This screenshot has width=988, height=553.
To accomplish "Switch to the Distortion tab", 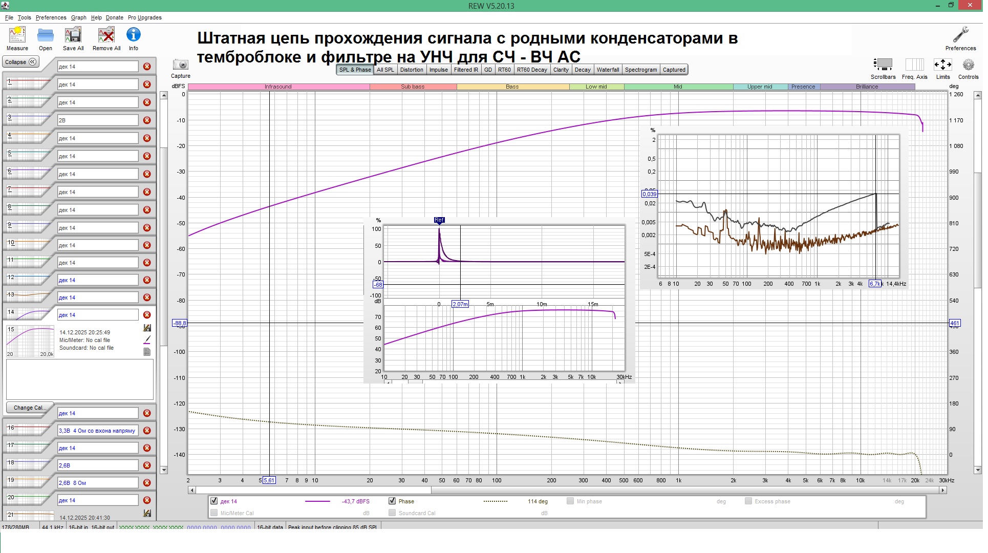I will pyautogui.click(x=411, y=70).
